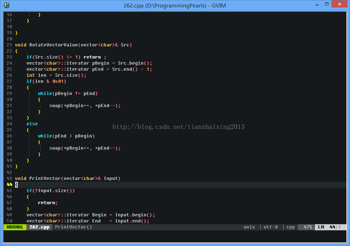Click the NORMAL mode indicator in status line
The width and height of the screenshot is (350, 246).
tap(15, 227)
